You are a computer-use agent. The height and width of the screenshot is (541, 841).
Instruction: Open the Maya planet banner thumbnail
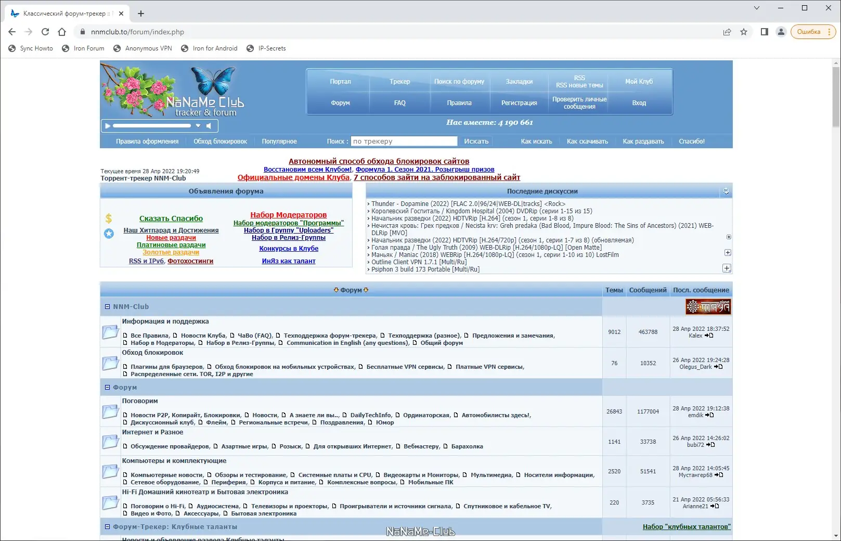(x=708, y=307)
